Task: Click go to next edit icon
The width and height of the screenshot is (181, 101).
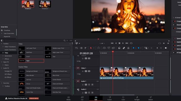Action: click(164, 43)
